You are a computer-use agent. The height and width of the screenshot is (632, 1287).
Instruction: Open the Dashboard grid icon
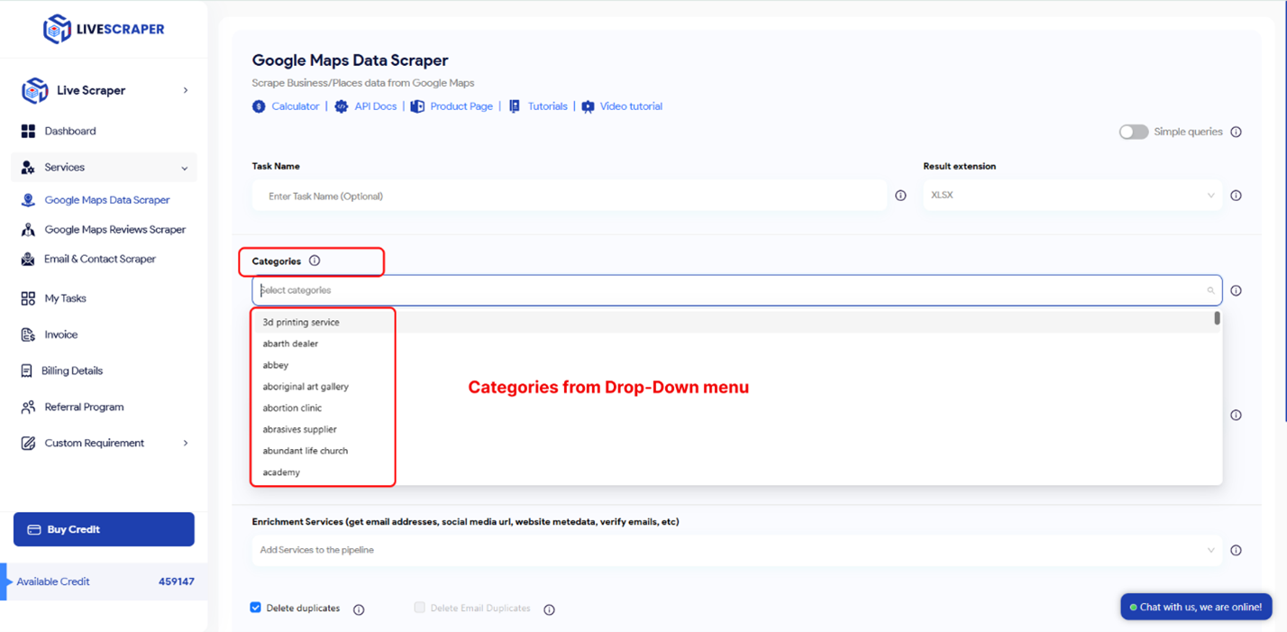point(28,131)
